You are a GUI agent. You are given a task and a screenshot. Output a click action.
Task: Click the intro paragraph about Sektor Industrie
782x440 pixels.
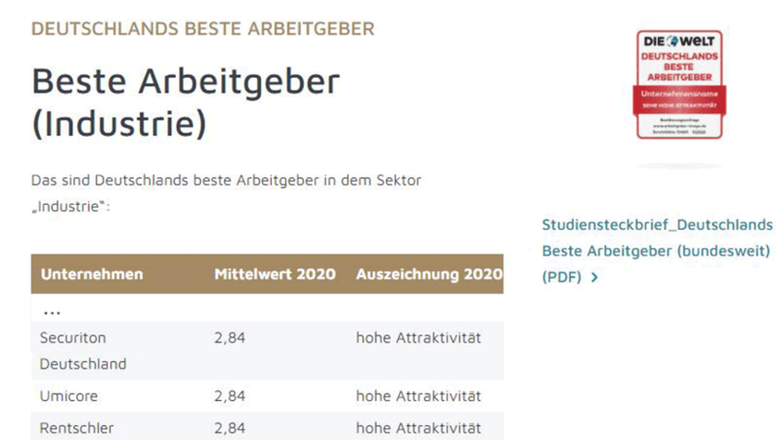pos(226,193)
